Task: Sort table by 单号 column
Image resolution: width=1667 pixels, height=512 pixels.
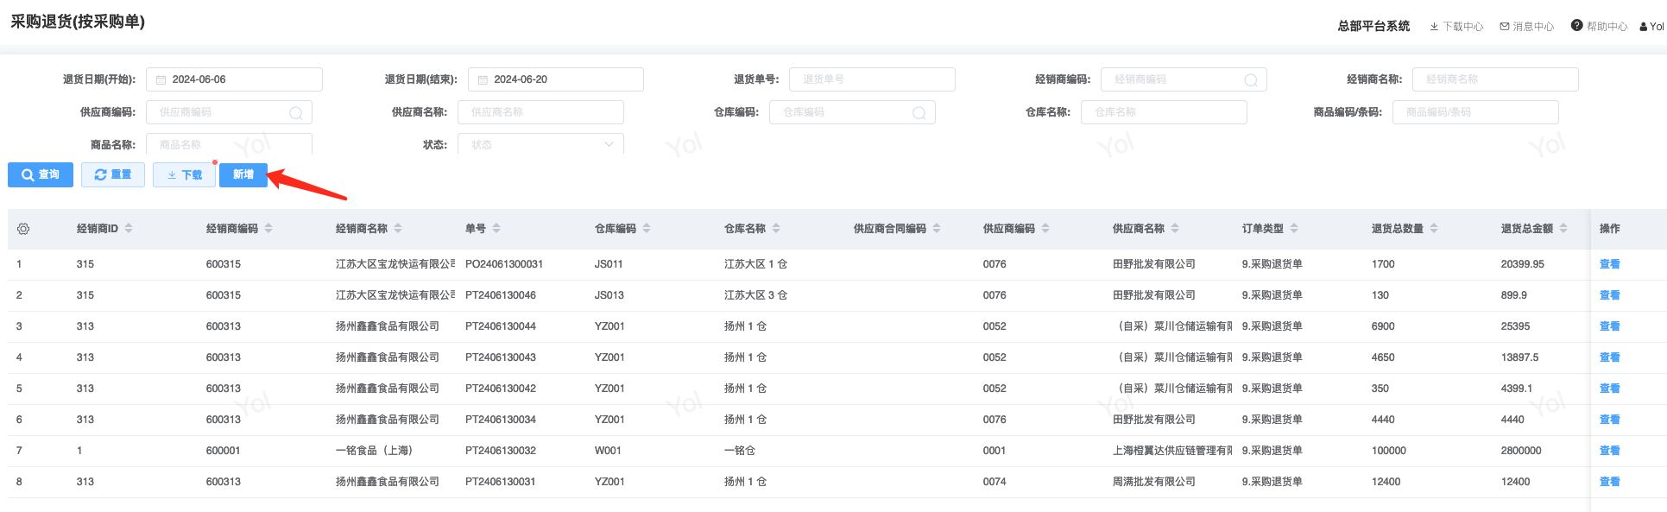Action: coord(496,229)
